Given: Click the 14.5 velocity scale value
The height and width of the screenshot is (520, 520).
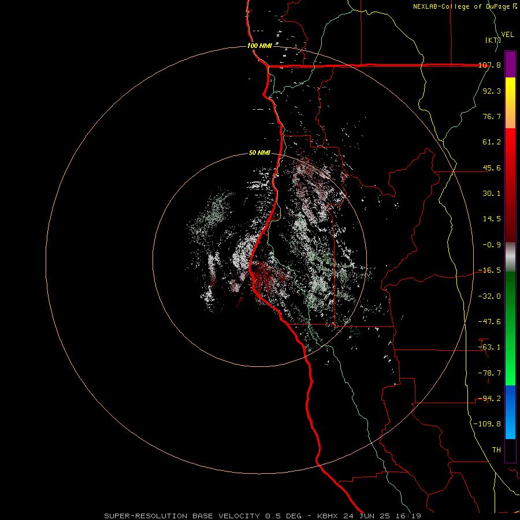Looking at the screenshot, I should (492, 219).
